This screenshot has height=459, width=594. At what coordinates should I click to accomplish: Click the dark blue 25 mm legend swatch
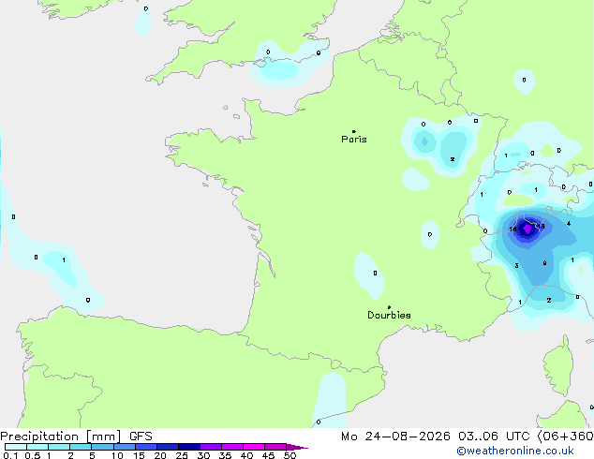pyautogui.click(x=189, y=447)
